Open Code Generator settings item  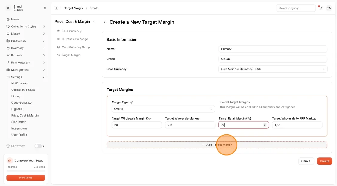tap(22, 102)
